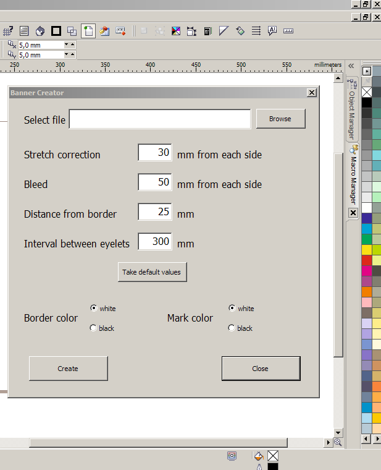Click the black square frame toolbar icon
381x470 pixels.
tap(56, 31)
